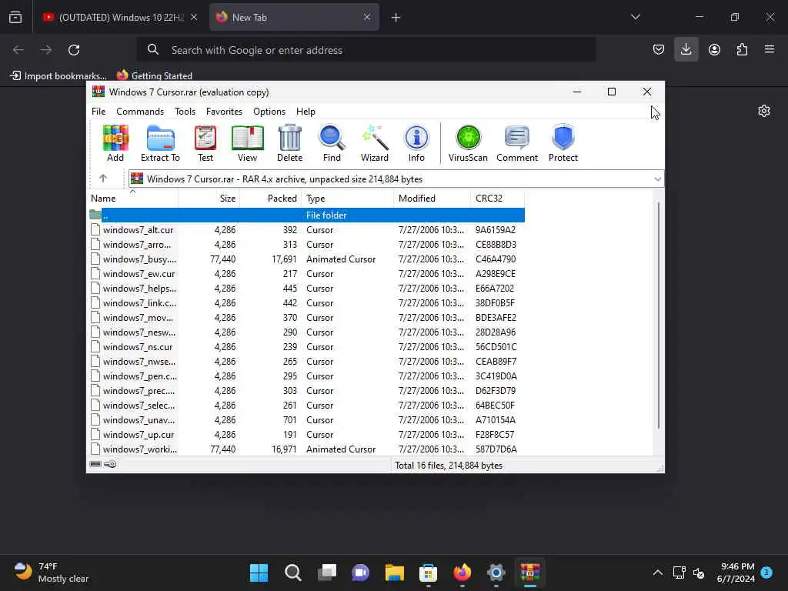Close the New Tab tab
The image size is (788, 591).
[367, 17]
